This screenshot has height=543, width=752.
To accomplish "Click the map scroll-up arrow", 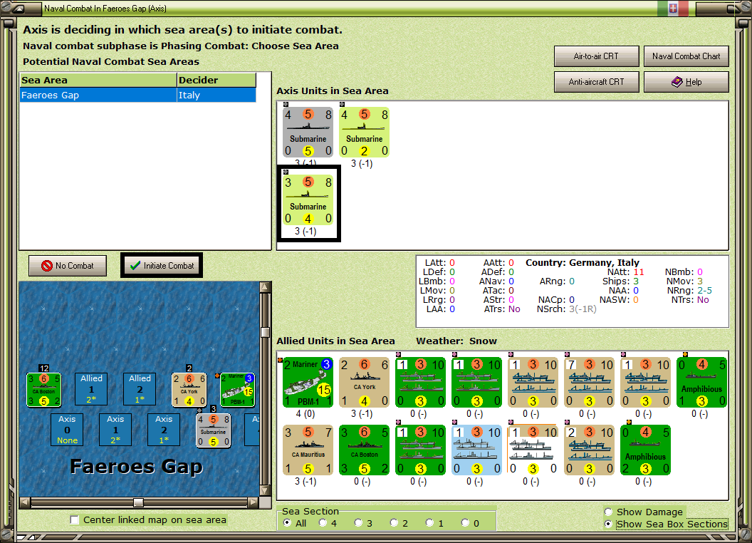I will tap(265, 287).
